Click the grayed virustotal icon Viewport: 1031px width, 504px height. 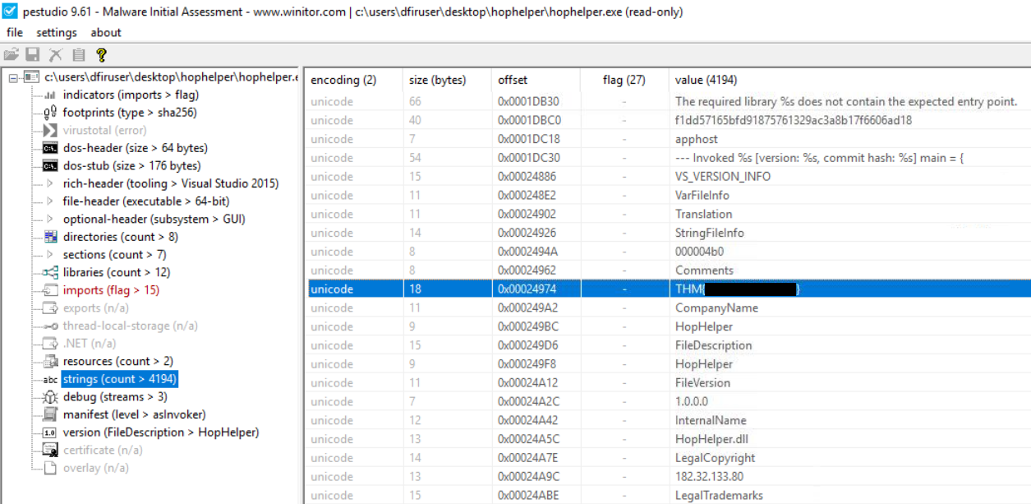point(50,129)
